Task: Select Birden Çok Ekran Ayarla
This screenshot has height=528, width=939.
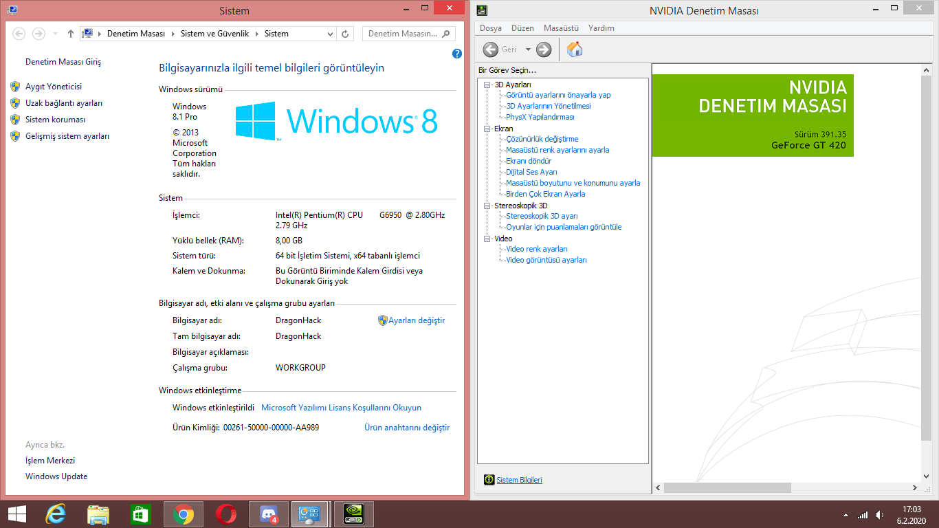Action: tap(546, 194)
